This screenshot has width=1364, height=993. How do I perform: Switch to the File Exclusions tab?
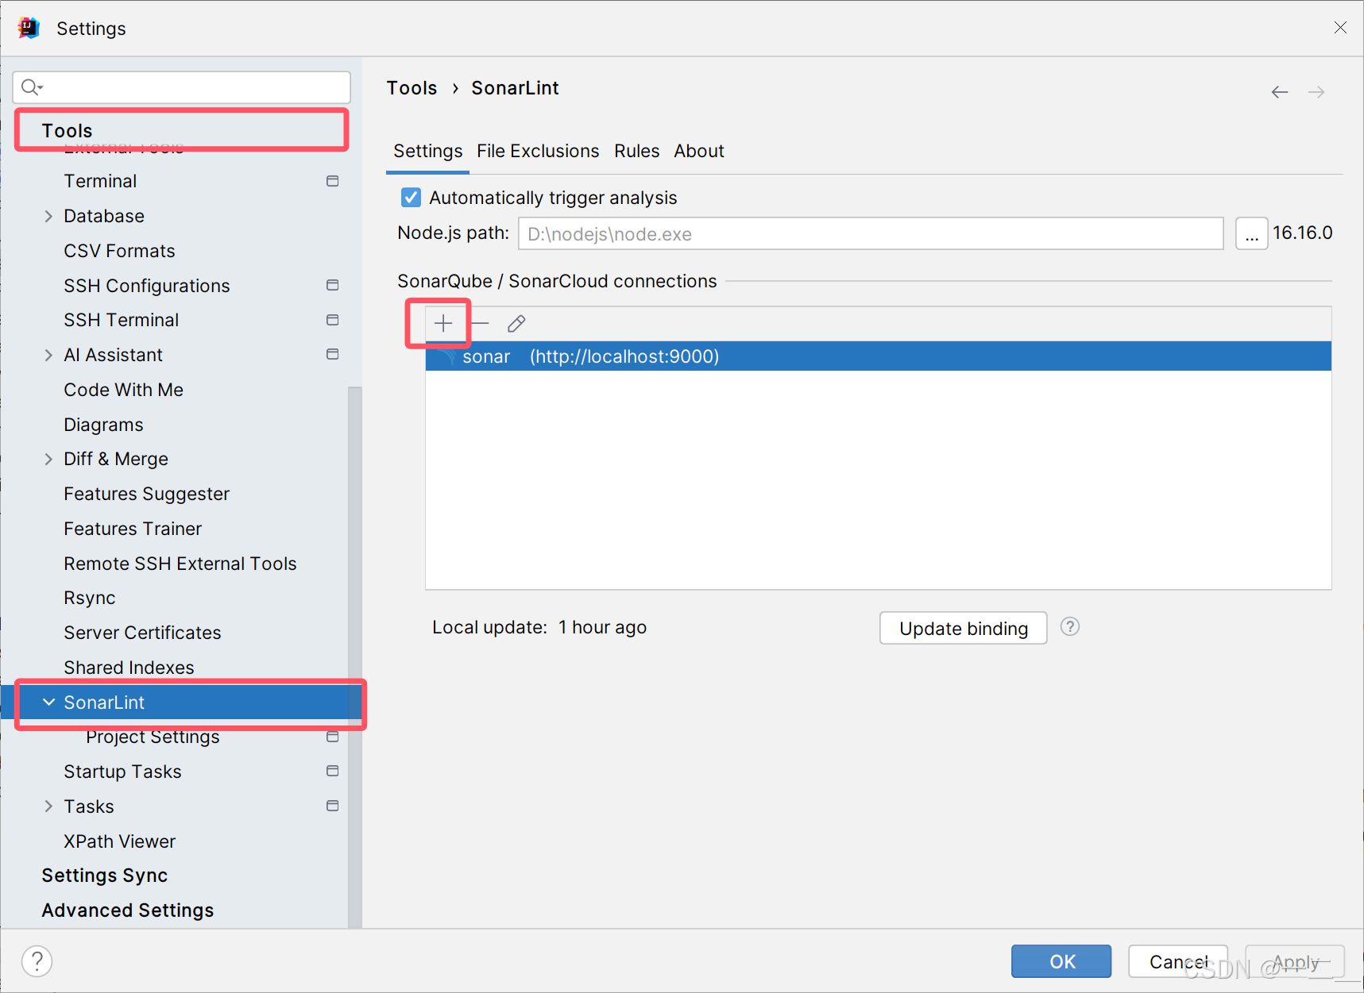538,151
